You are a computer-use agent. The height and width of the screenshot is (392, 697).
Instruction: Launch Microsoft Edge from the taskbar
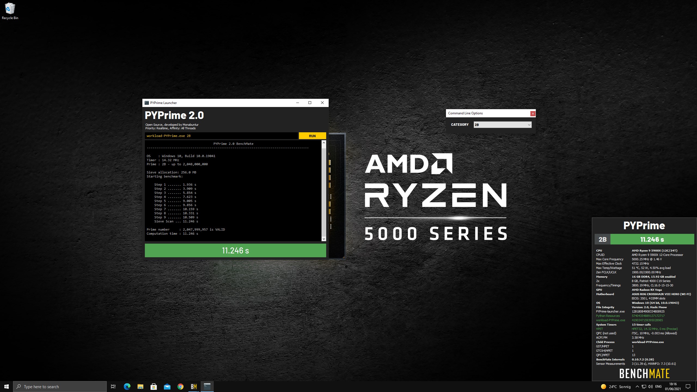[x=127, y=387]
